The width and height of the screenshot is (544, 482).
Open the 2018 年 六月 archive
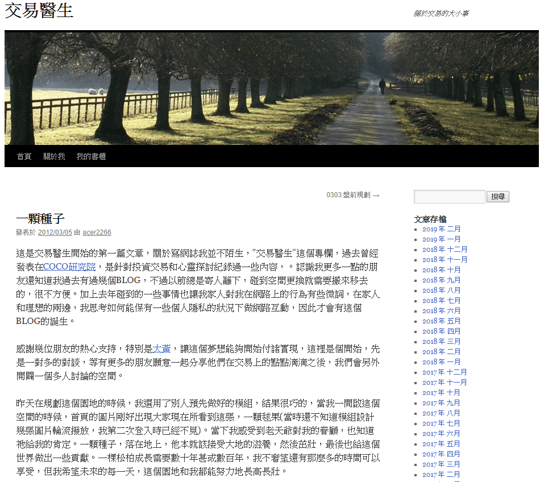441,311
